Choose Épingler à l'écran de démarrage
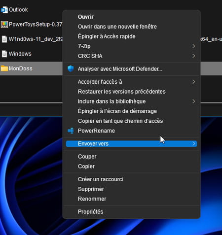Viewport: 222px width, 235px height. point(131,111)
